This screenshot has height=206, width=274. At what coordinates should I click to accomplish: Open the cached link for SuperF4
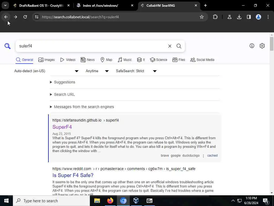212,156
